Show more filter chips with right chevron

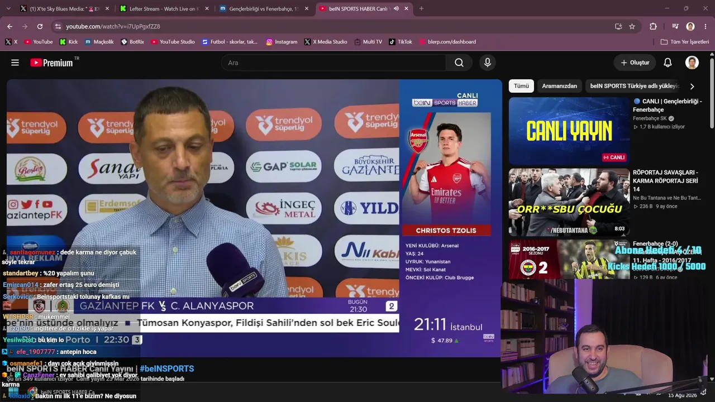[x=692, y=86]
